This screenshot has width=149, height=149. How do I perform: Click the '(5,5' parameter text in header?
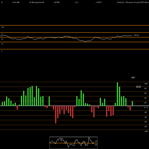(77, 2)
